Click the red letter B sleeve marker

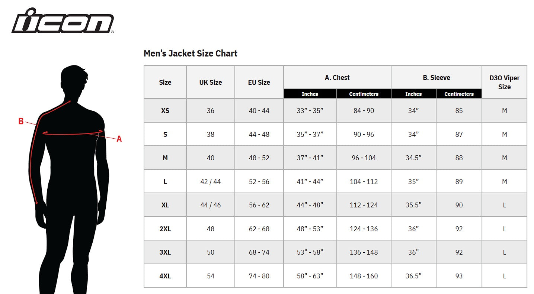pos(21,121)
